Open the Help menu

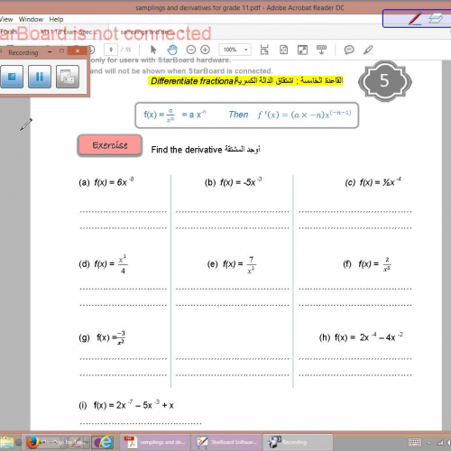pos(56,19)
